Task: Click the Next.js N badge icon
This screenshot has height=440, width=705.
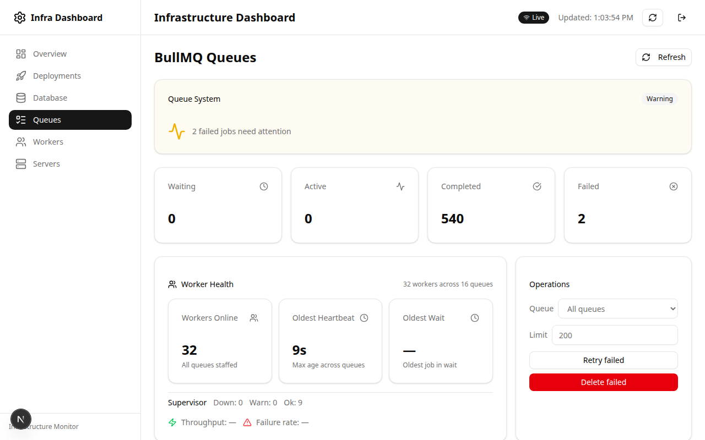Action: pos(21,419)
